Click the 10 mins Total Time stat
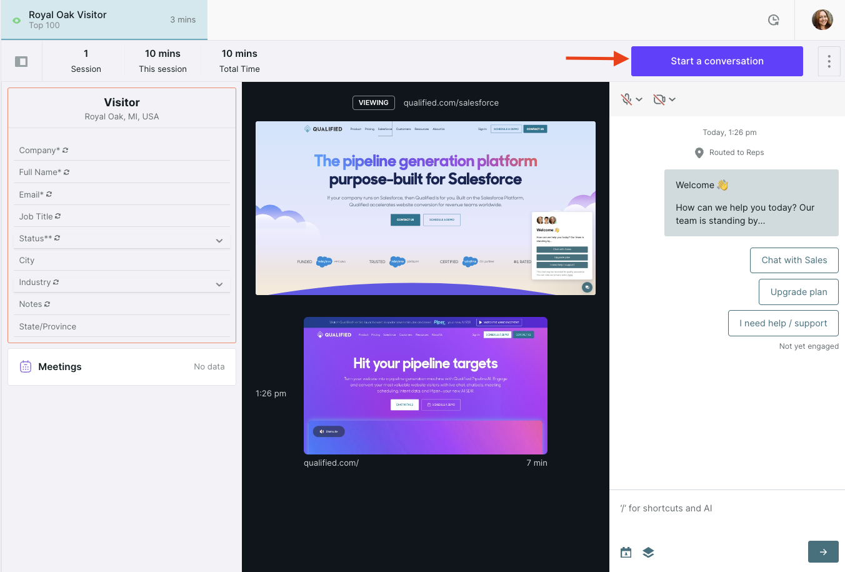The image size is (845, 572). coord(239,61)
